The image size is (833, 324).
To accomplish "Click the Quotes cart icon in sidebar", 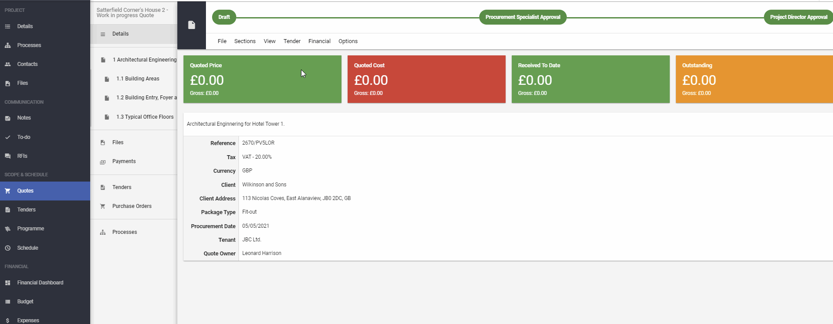I will click(x=7, y=191).
